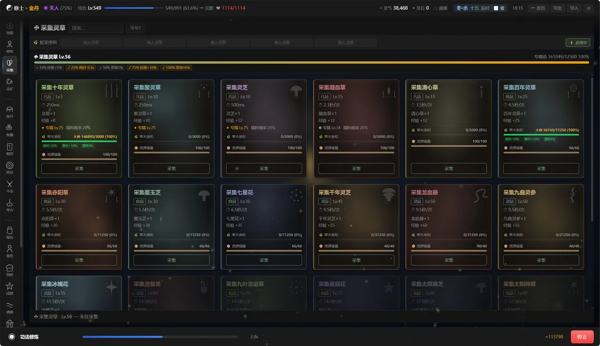
Task: Click 导入 import
Action: (574, 8)
